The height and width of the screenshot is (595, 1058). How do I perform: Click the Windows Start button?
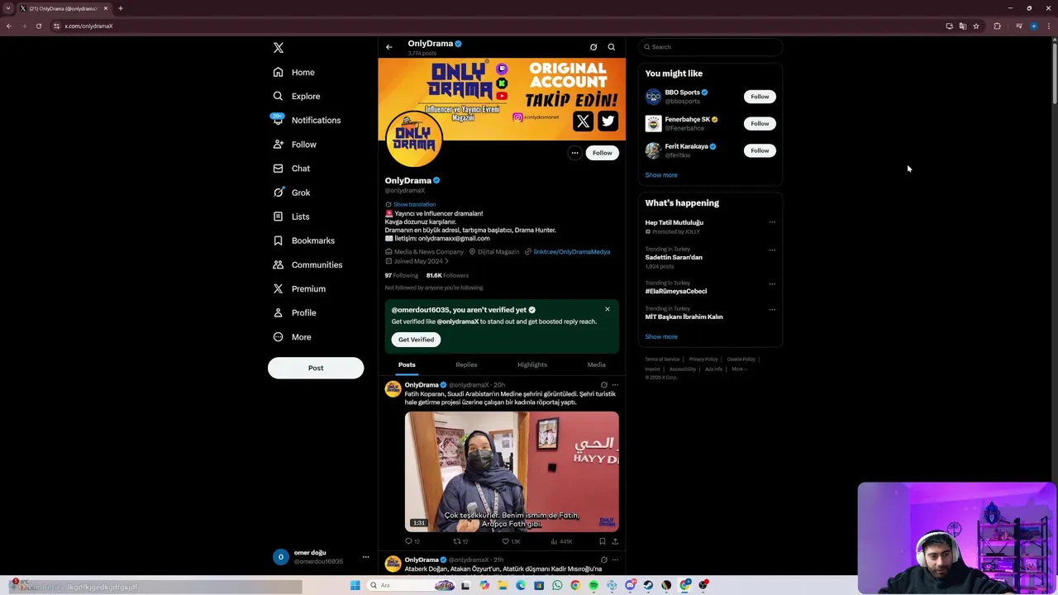355,585
